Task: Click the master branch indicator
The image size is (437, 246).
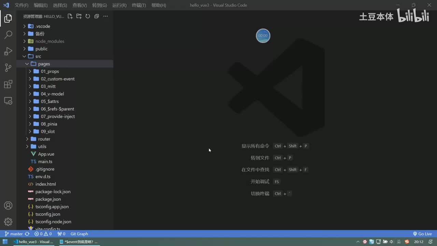Action: (x=14, y=234)
